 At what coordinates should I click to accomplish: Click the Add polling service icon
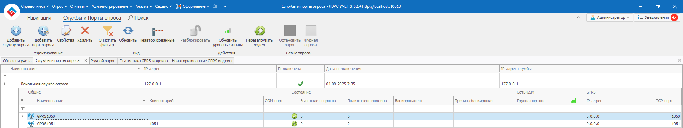pos(16,31)
